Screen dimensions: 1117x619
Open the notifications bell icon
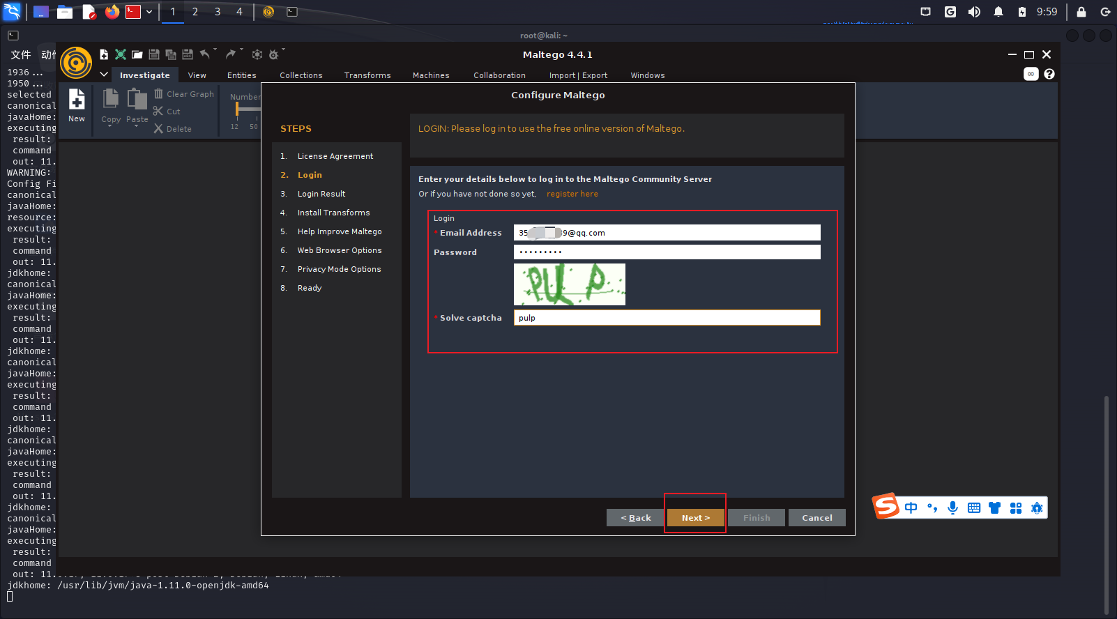[x=998, y=12]
